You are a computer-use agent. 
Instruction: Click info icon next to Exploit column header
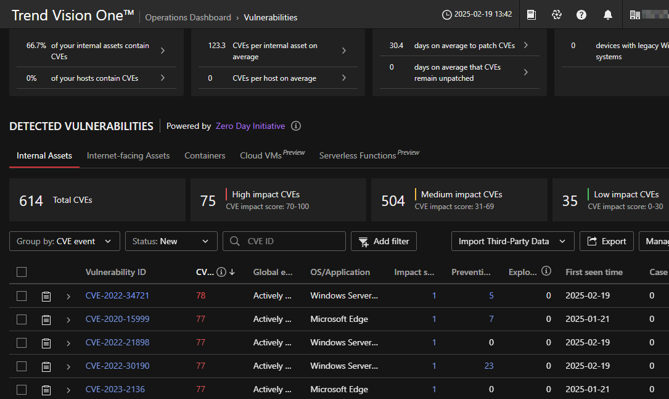pos(546,272)
